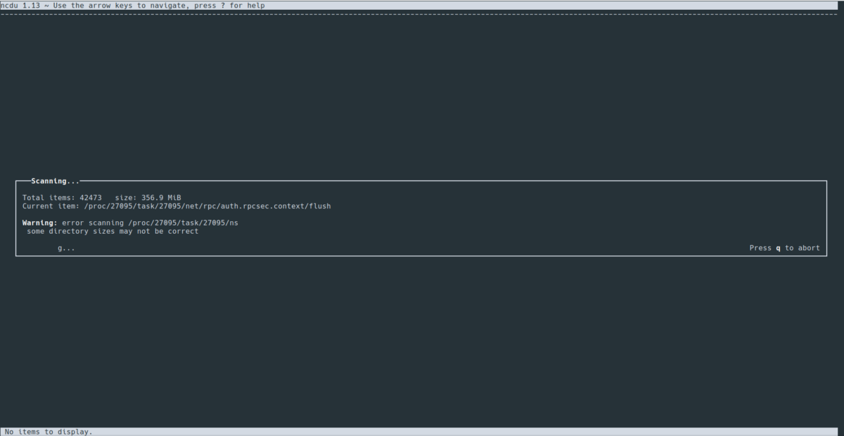Click the bold 'q' abort key
This screenshot has width=844, height=436.
coord(778,248)
